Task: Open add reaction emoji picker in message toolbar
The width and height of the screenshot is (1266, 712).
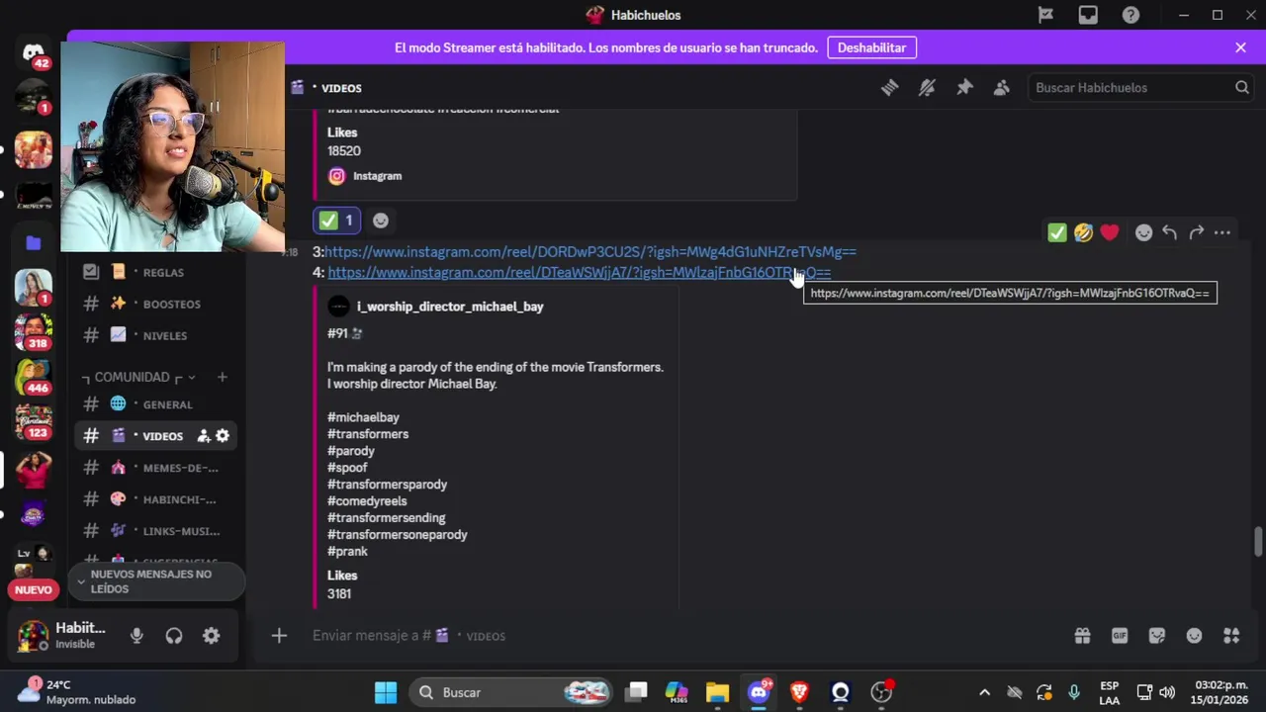Action: [1143, 232]
